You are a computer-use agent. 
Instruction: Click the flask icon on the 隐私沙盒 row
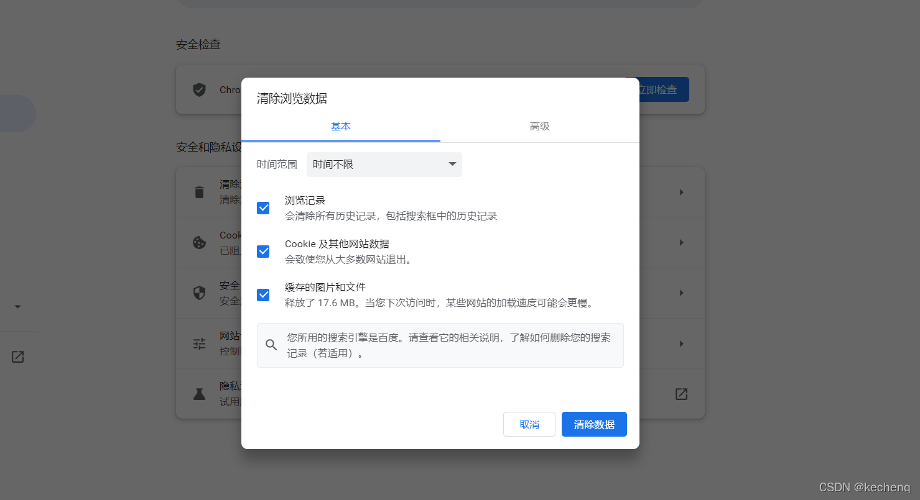coord(198,394)
